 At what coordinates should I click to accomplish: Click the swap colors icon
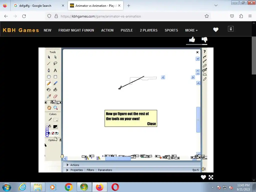(x=57, y=133)
